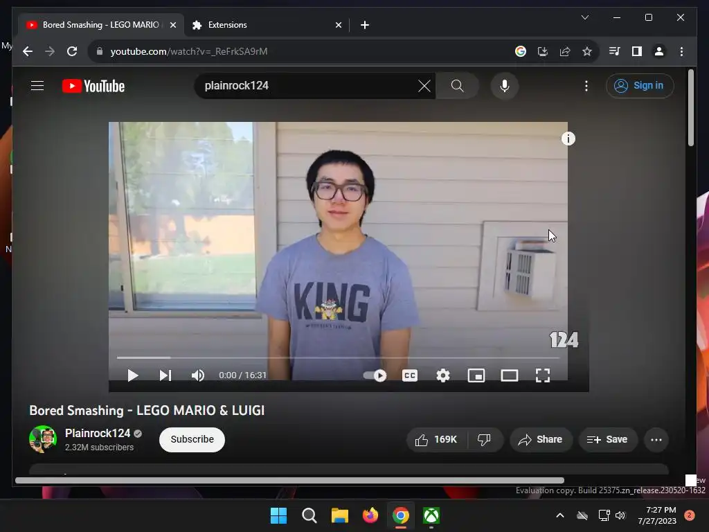Image resolution: width=709 pixels, height=532 pixels.
Task: Open Chrome three-dot menu
Action: (681, 51)
